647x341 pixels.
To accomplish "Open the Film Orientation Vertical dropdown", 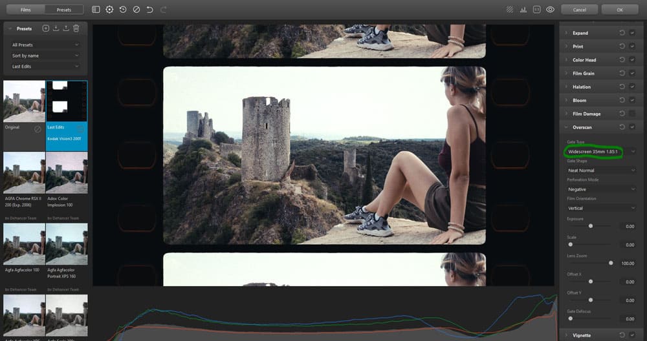I will [x=601, y=209].
